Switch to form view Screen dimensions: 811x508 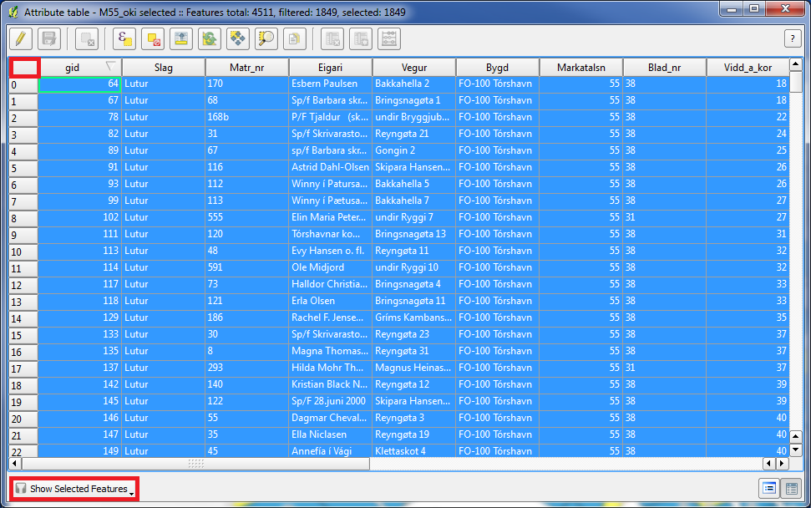(x=769, y=488)
